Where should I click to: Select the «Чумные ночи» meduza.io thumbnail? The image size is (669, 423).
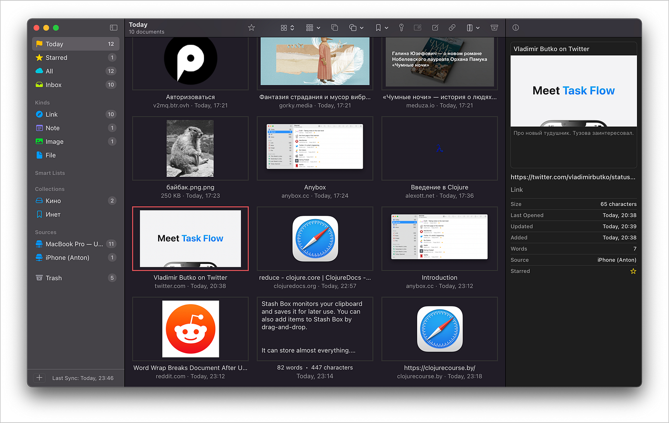coord(440,63)
